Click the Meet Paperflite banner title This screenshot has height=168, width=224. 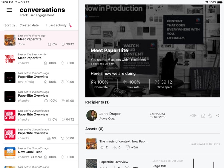(x=109, y=50)
